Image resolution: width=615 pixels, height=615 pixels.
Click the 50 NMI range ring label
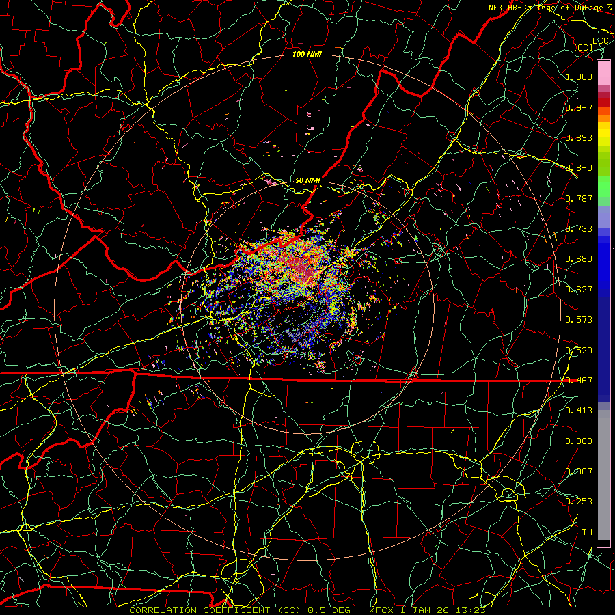(x=307, y=180)
